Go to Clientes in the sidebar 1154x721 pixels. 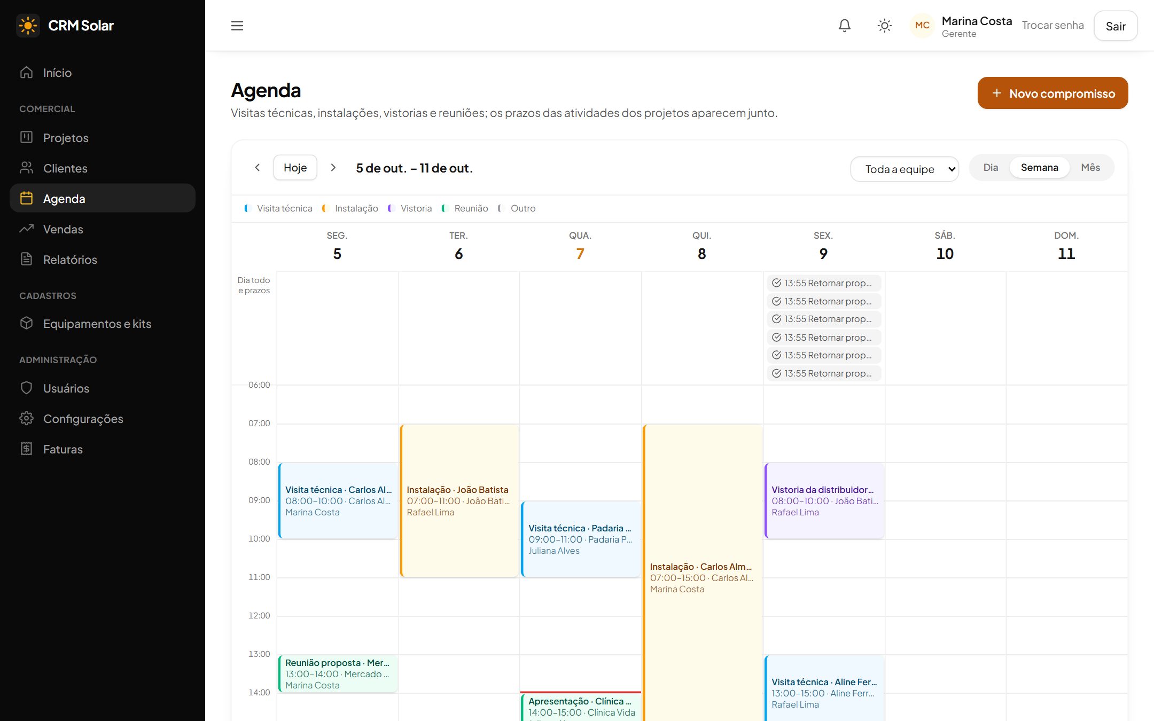[x=103, y=168]
